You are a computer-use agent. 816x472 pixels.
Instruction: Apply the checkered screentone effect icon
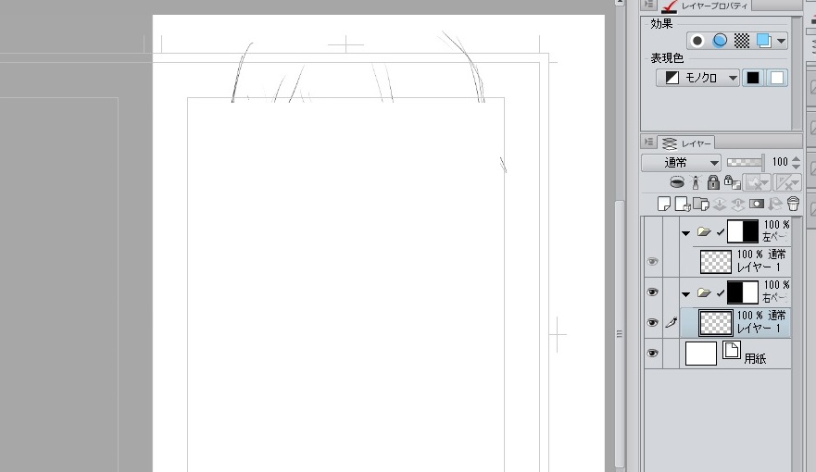742,41
